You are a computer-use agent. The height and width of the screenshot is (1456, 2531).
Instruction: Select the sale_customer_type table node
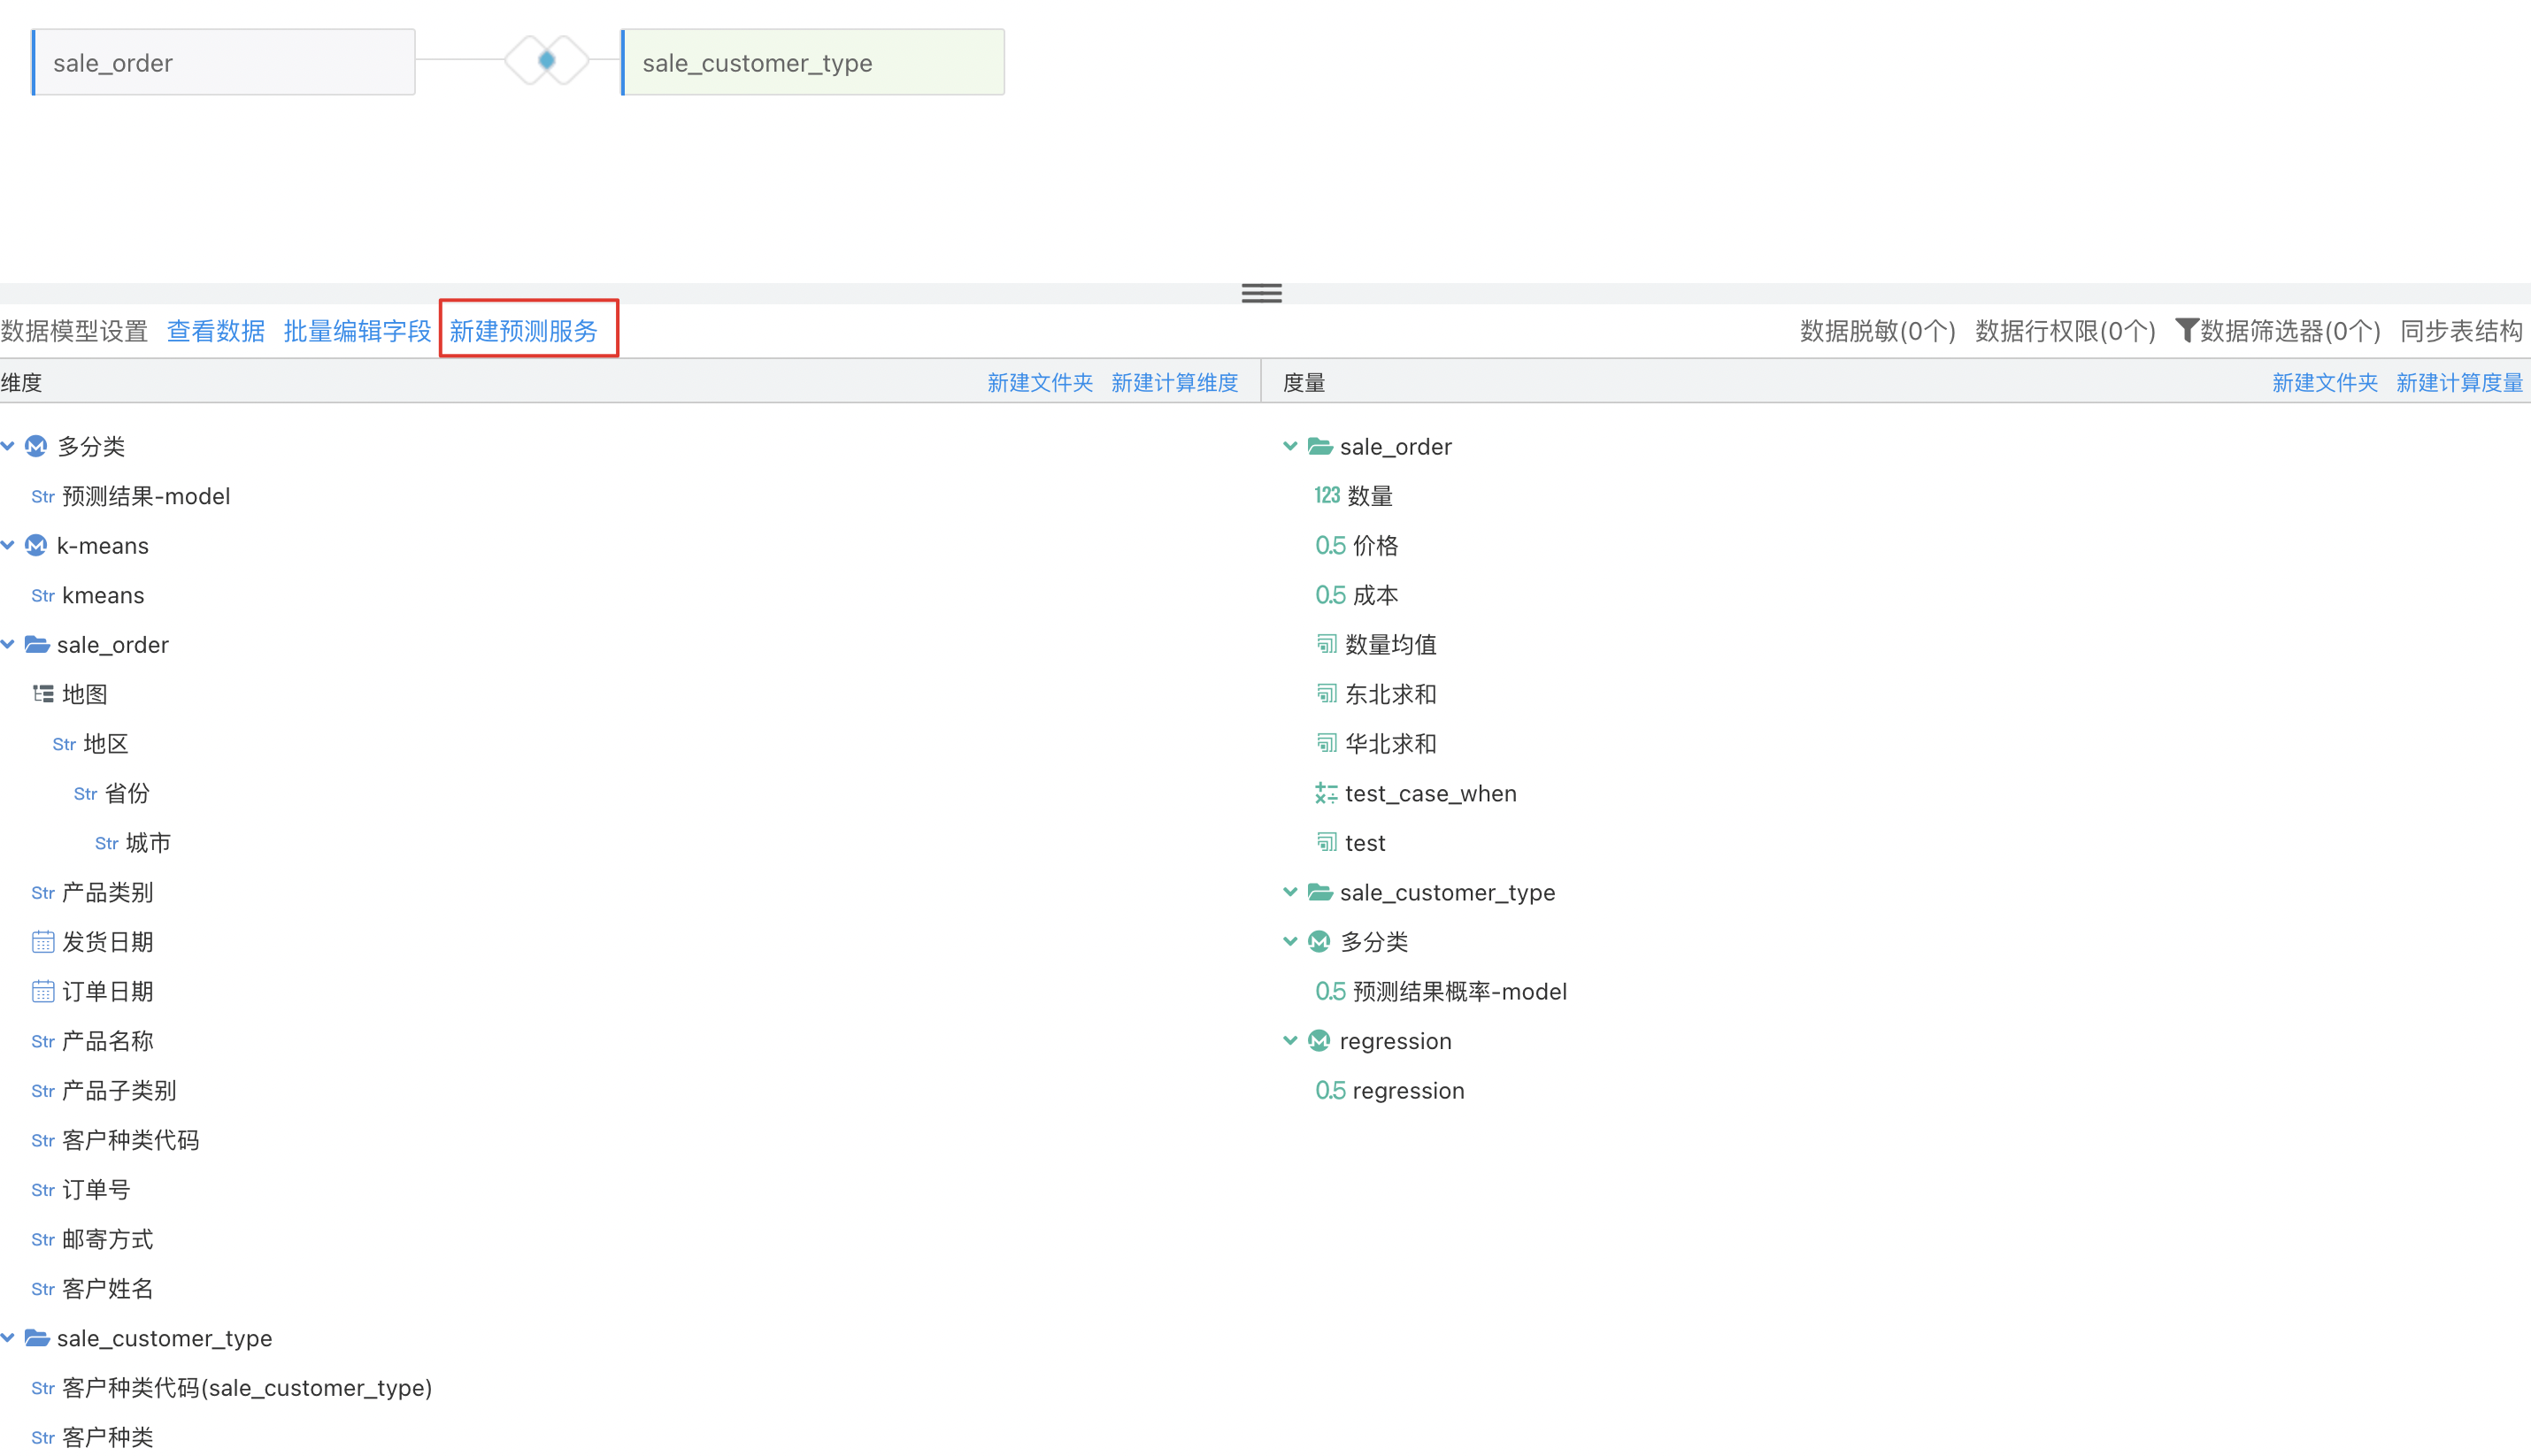tap(812, 62)
